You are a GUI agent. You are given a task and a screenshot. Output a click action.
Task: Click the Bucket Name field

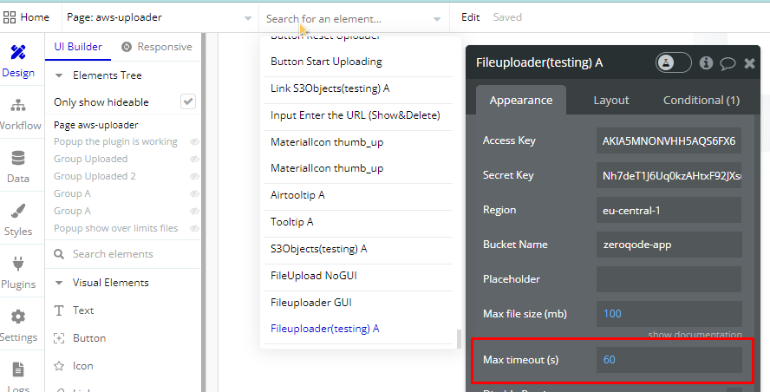pyautogui.click(x=669, y=245)
